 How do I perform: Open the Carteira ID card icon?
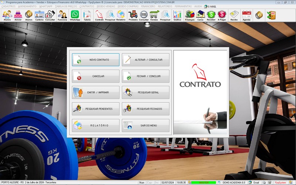pyautogui.click(x=39, y=15)
